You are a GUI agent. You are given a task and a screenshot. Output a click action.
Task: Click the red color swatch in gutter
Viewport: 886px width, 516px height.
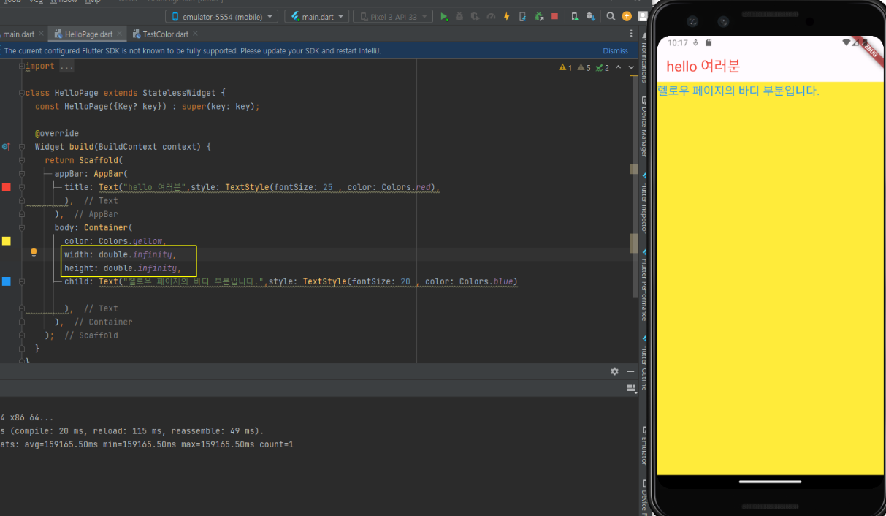pos(7,187)
